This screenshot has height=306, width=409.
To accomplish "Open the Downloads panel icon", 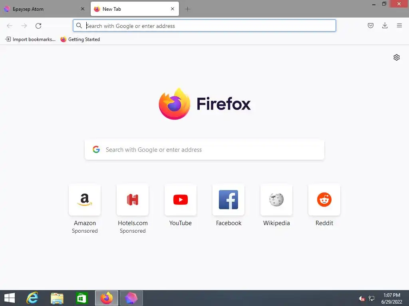I will (385, 25).
